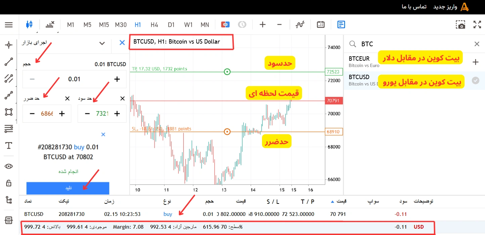Select the MN monthly timeframe

tap(205, 24)
